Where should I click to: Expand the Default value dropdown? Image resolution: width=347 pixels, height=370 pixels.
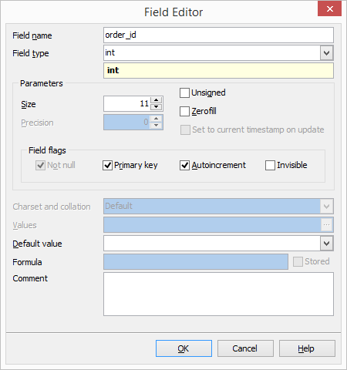click(327, 244)
